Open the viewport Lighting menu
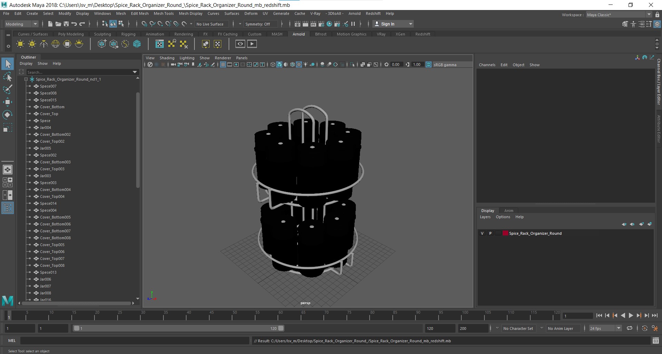 click(x=187, y=58)
